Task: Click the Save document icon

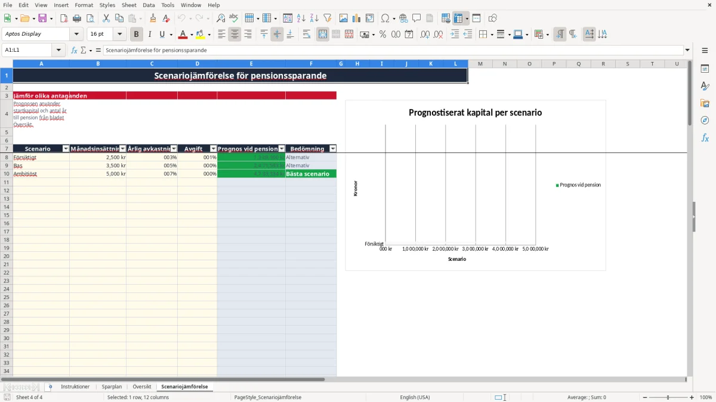Action: point(42,18)
